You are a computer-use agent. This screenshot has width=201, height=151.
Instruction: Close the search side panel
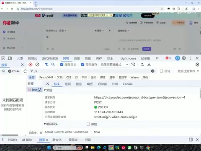[22, 65]
